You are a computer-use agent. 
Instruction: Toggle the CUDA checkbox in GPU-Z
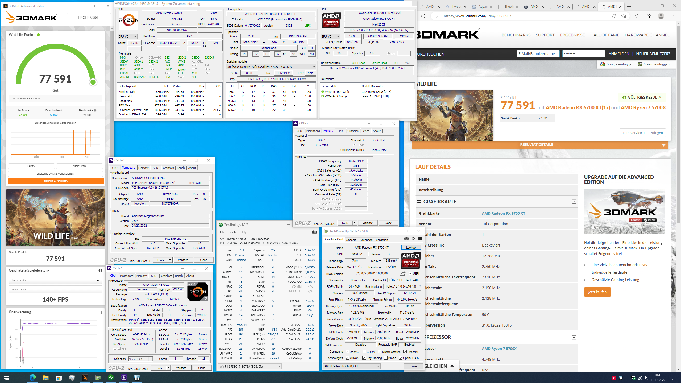click(x=364, y=352)
